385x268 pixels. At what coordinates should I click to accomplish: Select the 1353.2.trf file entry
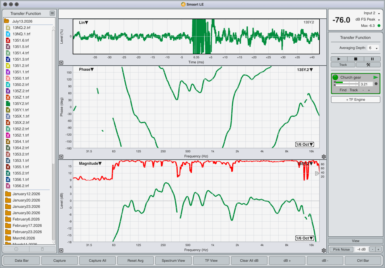[21, 154]
